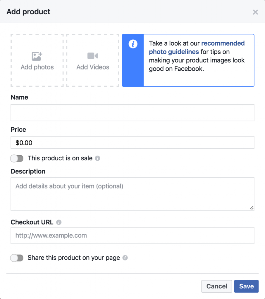The height and width of the screenshot is (299, 265).
Task: Save the new product
Action: tap(247, 286)
